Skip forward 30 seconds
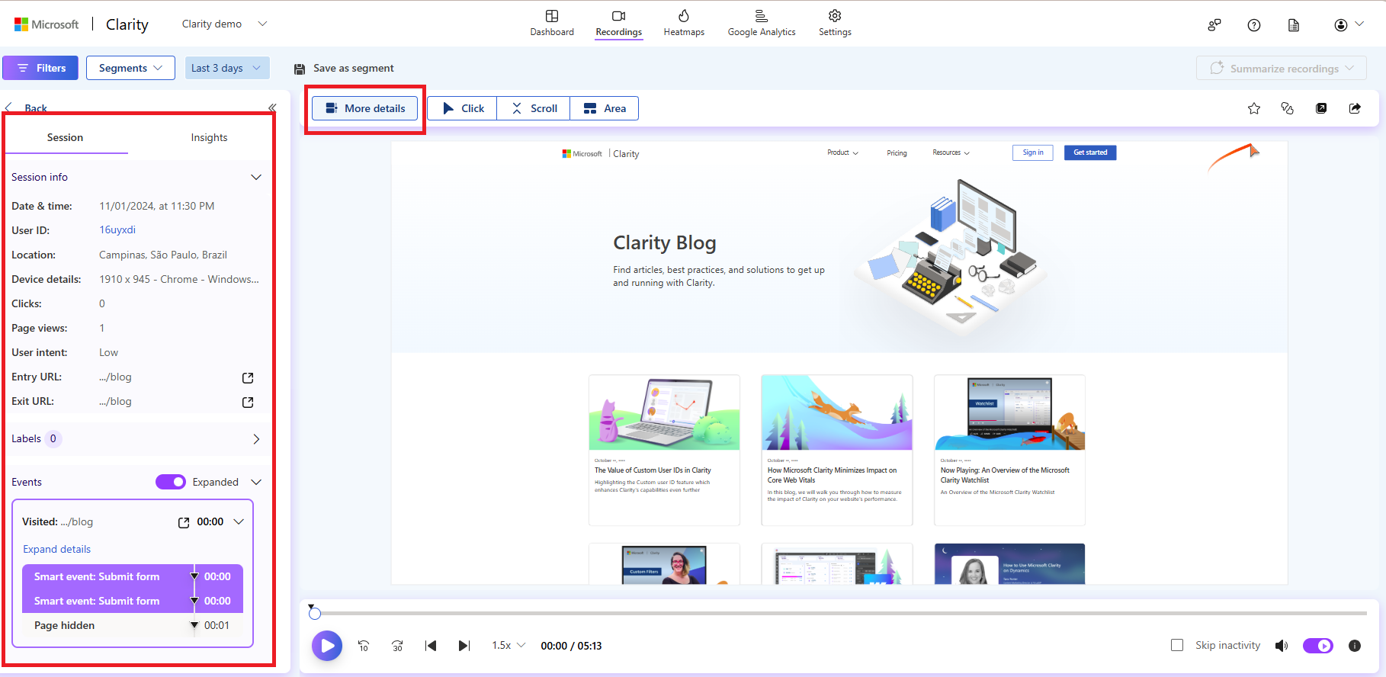Screen dimensions: 1386x677 397,646
